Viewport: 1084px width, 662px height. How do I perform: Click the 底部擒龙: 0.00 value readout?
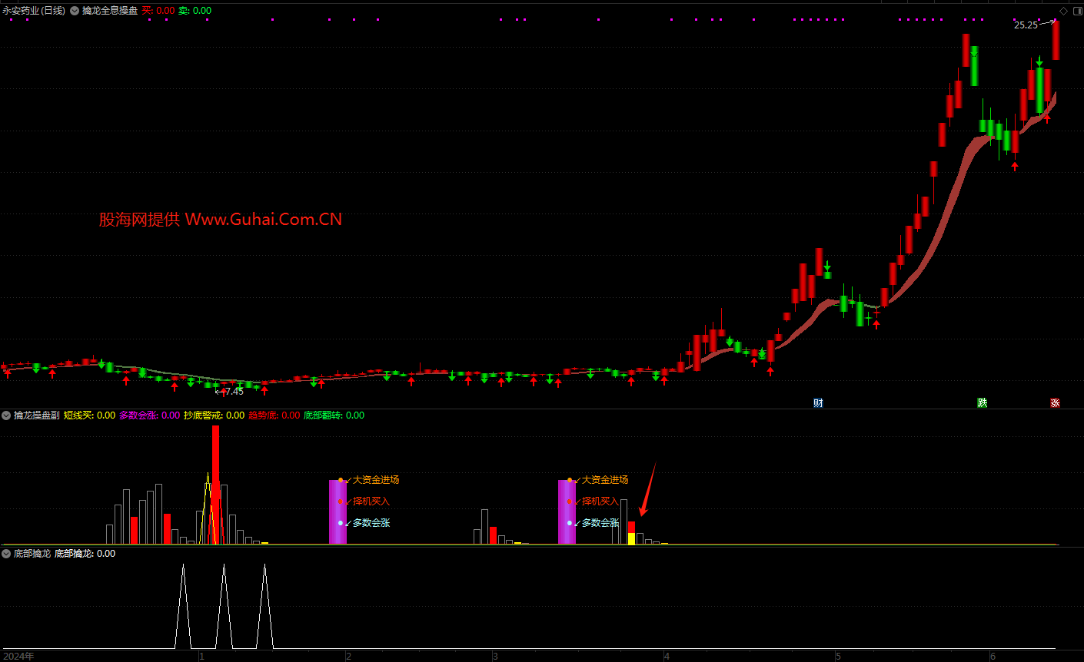point(85,554)
